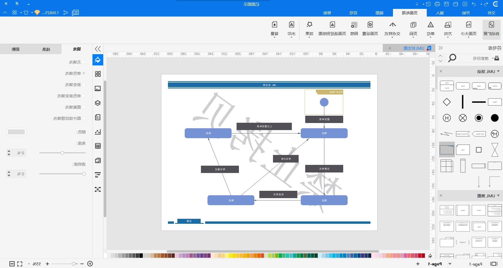Viewport: 503px width, 268px height.
Task: Switch to the 符号 ribbon tab
Action: pos(353,13)
